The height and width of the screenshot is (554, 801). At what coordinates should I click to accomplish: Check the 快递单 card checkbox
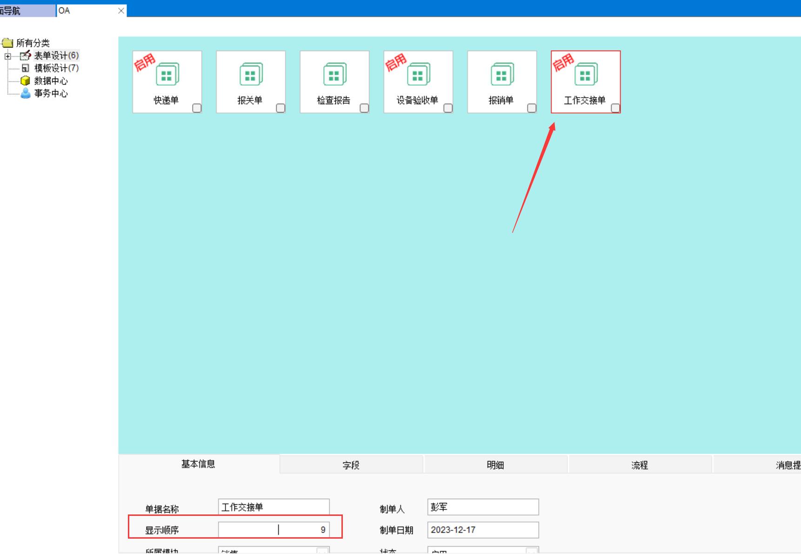197,108
